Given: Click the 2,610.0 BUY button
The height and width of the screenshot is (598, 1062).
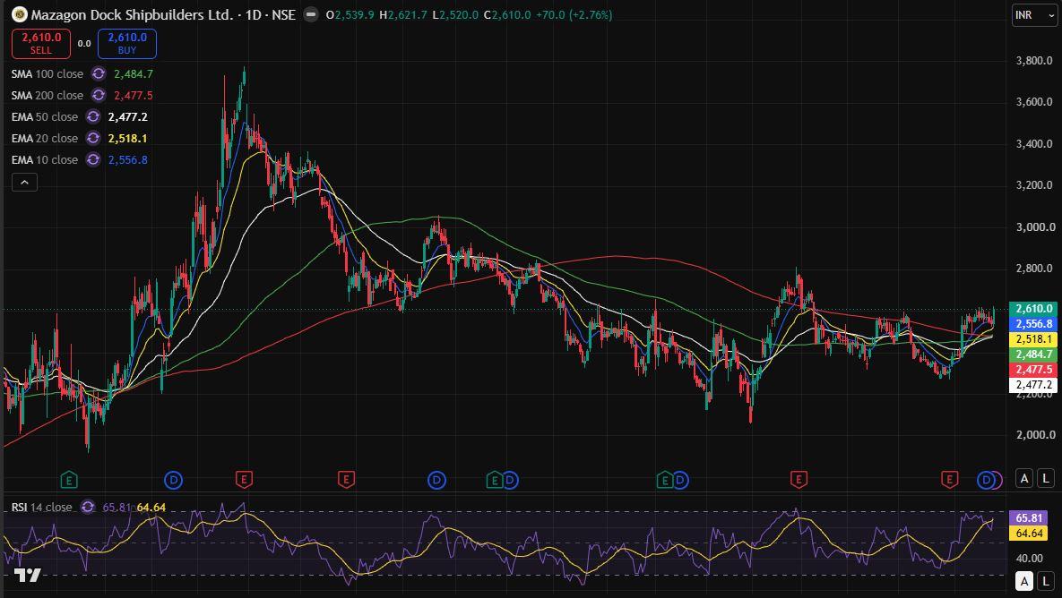Looking at the screenshot, I should [127, 43].
